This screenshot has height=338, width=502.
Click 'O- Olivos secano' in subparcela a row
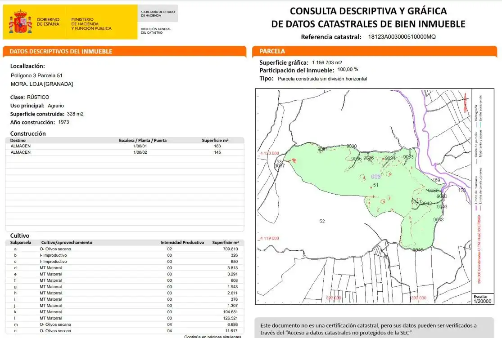click(55, 249)
